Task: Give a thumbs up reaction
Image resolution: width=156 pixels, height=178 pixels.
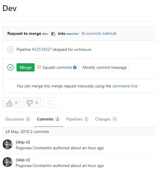Action: tap(11, 103)
